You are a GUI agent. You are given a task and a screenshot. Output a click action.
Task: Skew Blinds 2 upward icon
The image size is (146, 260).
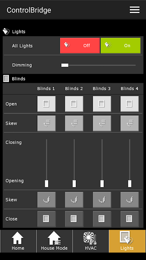(74, 123)
